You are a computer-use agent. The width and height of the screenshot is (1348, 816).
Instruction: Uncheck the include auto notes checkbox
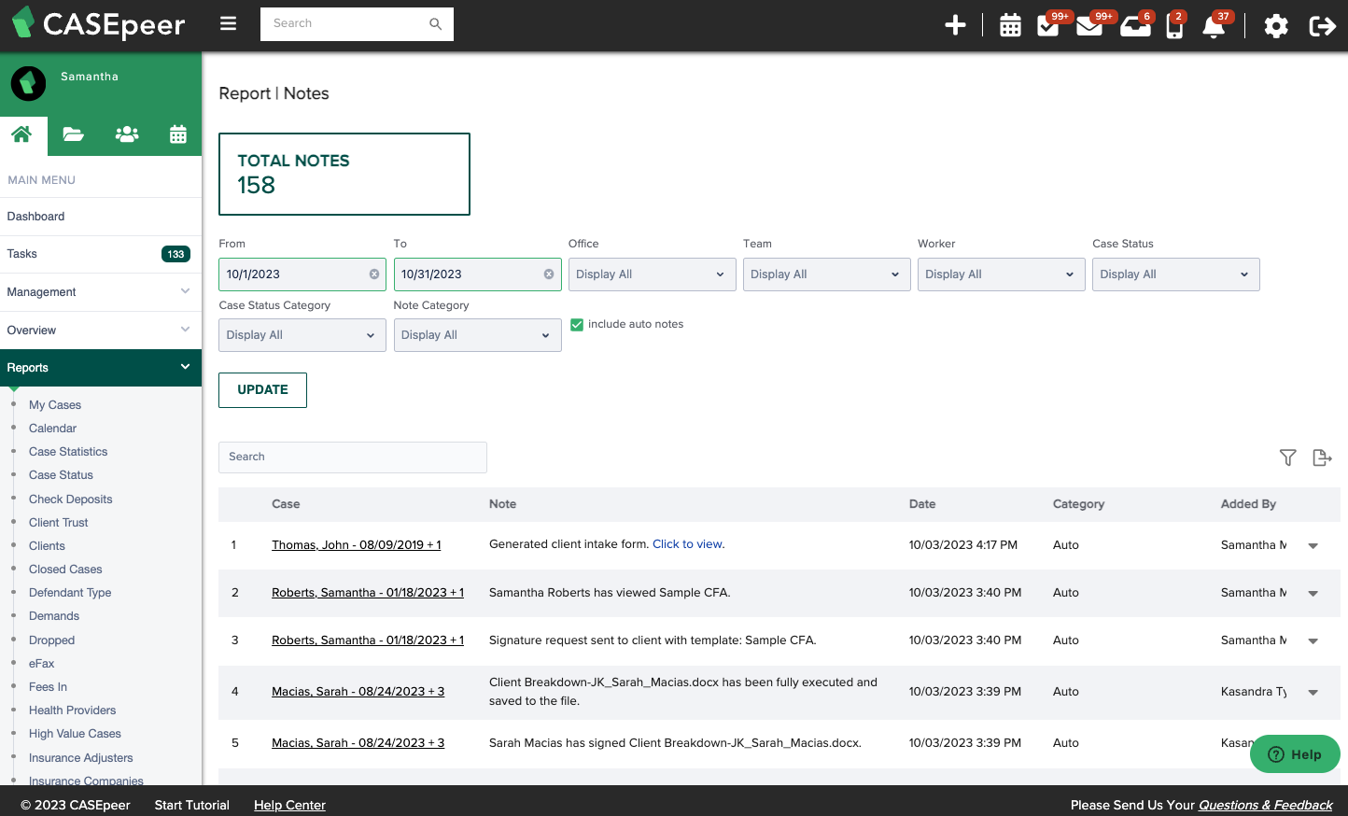pyautogui.click(x=577, y=325)
